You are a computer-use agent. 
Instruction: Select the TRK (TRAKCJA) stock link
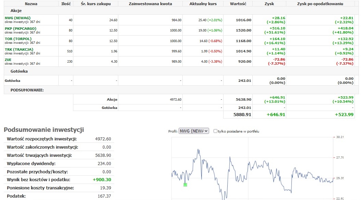[x=19, y=49]
